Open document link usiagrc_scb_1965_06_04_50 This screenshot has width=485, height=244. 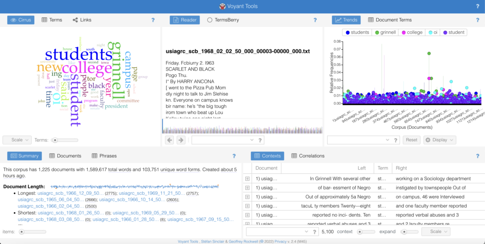(x=51, y=200)
